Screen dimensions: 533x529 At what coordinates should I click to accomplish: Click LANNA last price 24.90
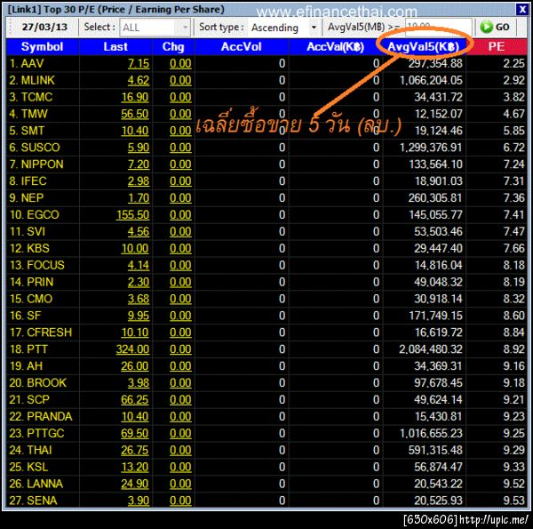click(135, 484)
